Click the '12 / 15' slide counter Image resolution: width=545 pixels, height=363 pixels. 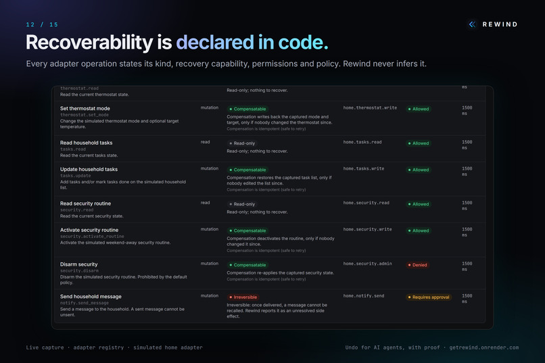coord(42,24)
